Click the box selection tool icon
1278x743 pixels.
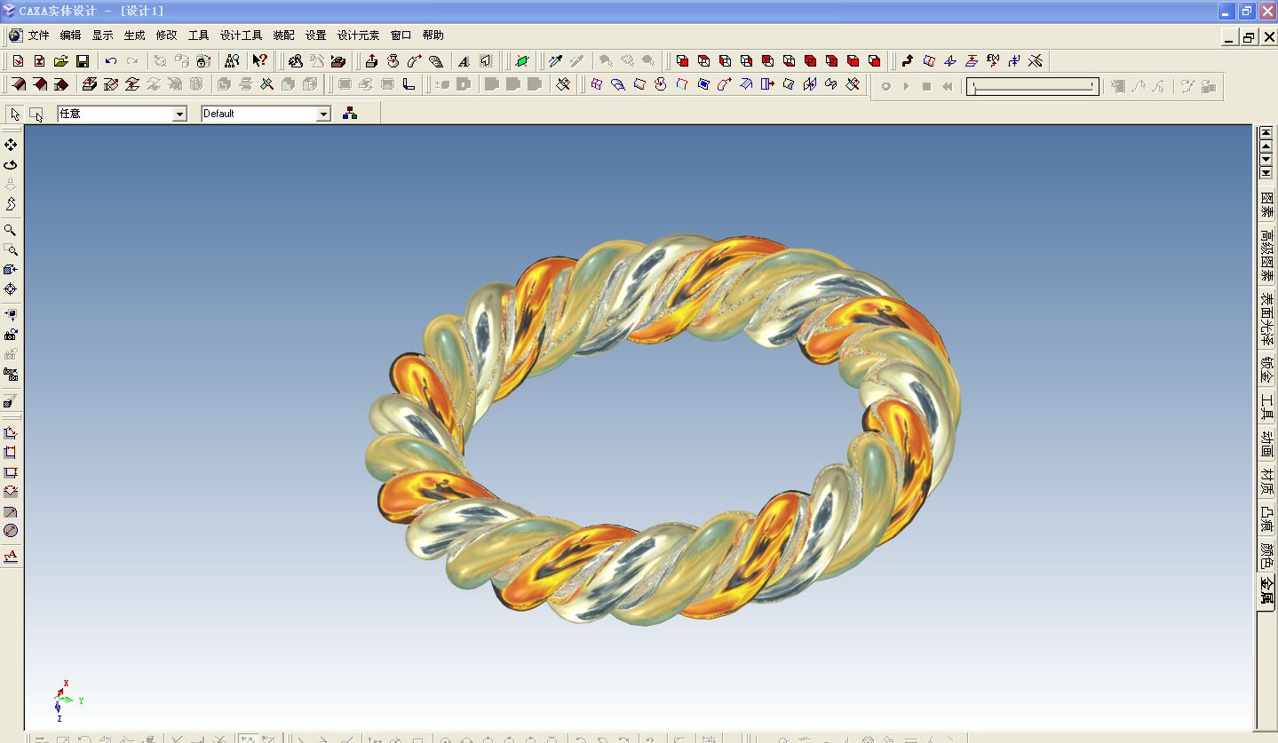click(x=36, y=114)
